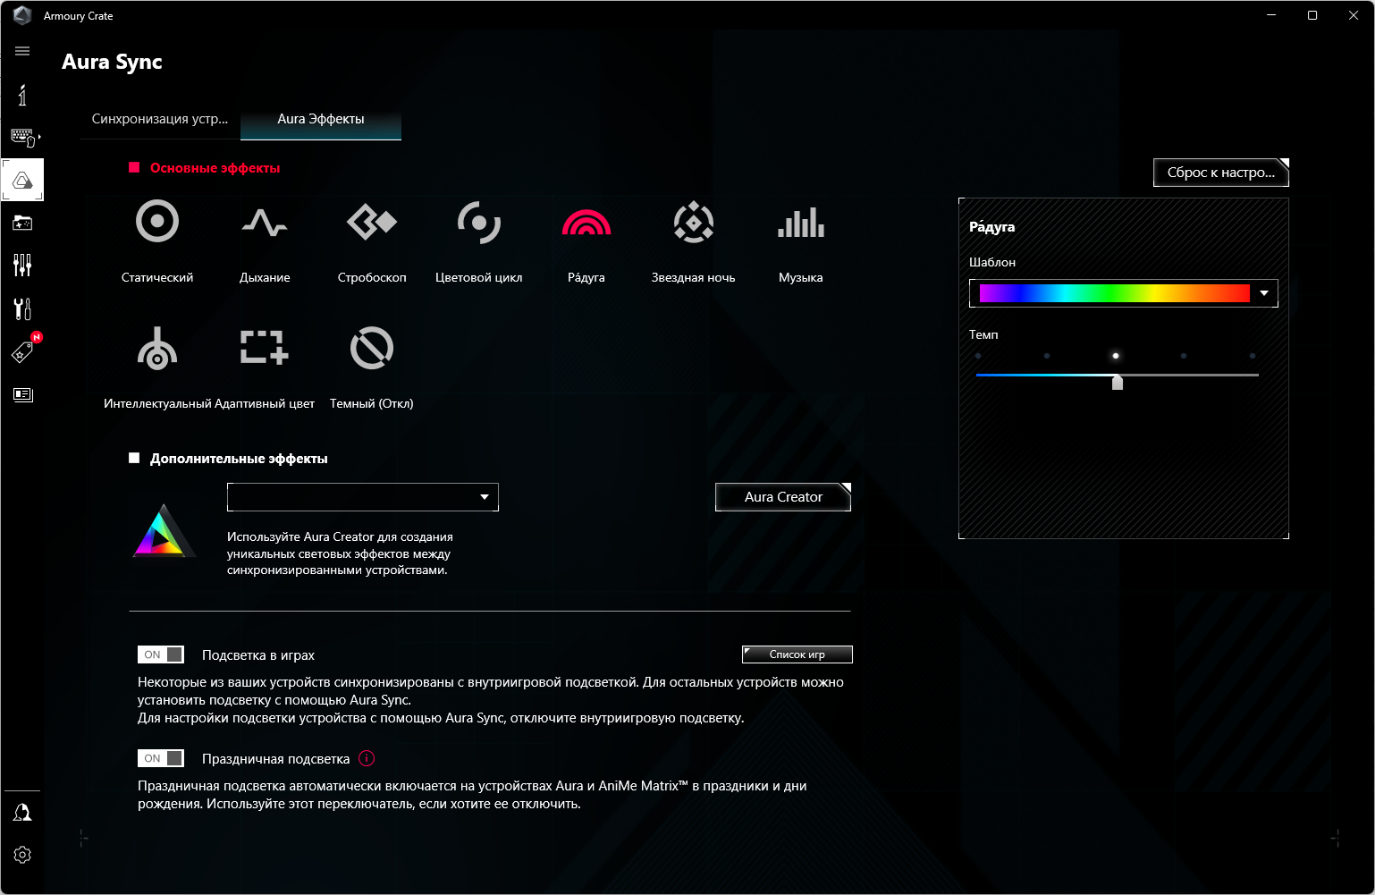Screen dimensions: 1375x895
Task: Open the Device keyboard icon in sidebar
Action: coord(23,137)
